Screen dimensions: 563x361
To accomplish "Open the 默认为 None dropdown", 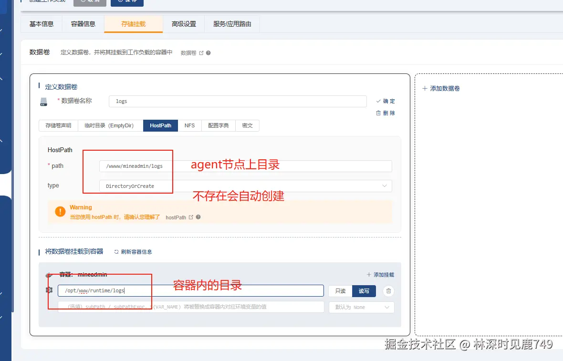I will 362,307.
